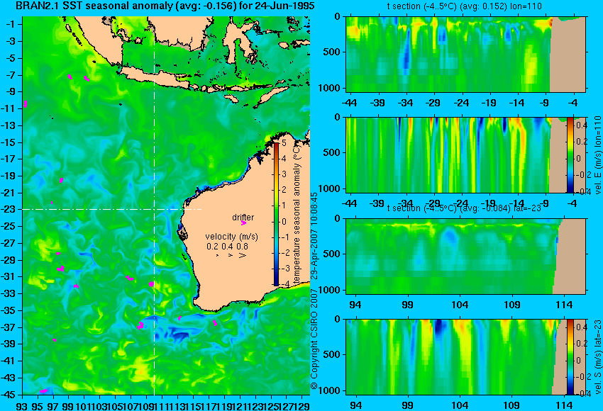Select the vel. E lon=110 color bar
Screen dimensions: 603x411
tap(570, 154)
